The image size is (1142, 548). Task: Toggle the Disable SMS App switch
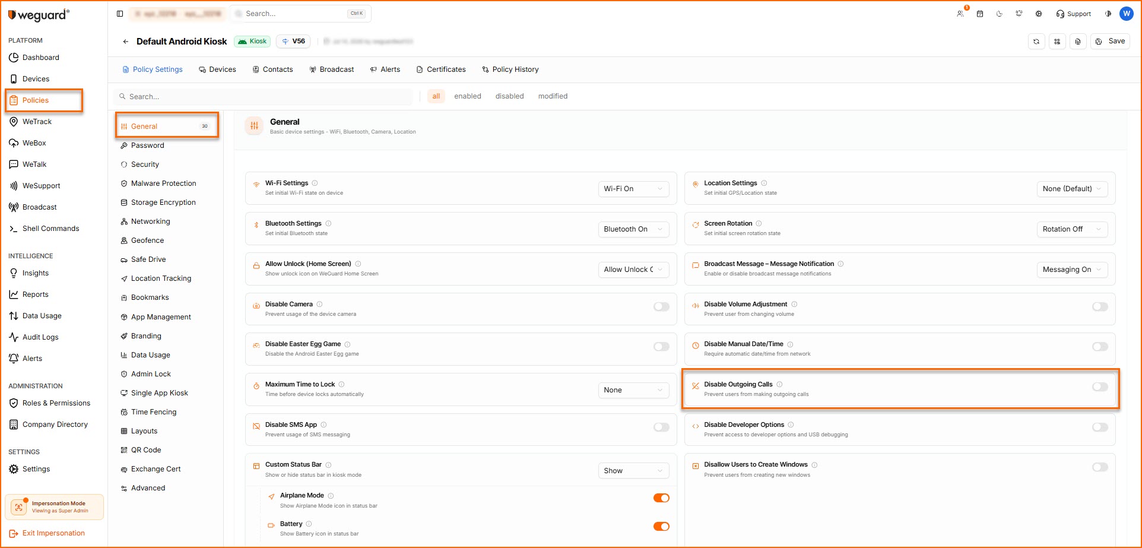pos(661,427)
